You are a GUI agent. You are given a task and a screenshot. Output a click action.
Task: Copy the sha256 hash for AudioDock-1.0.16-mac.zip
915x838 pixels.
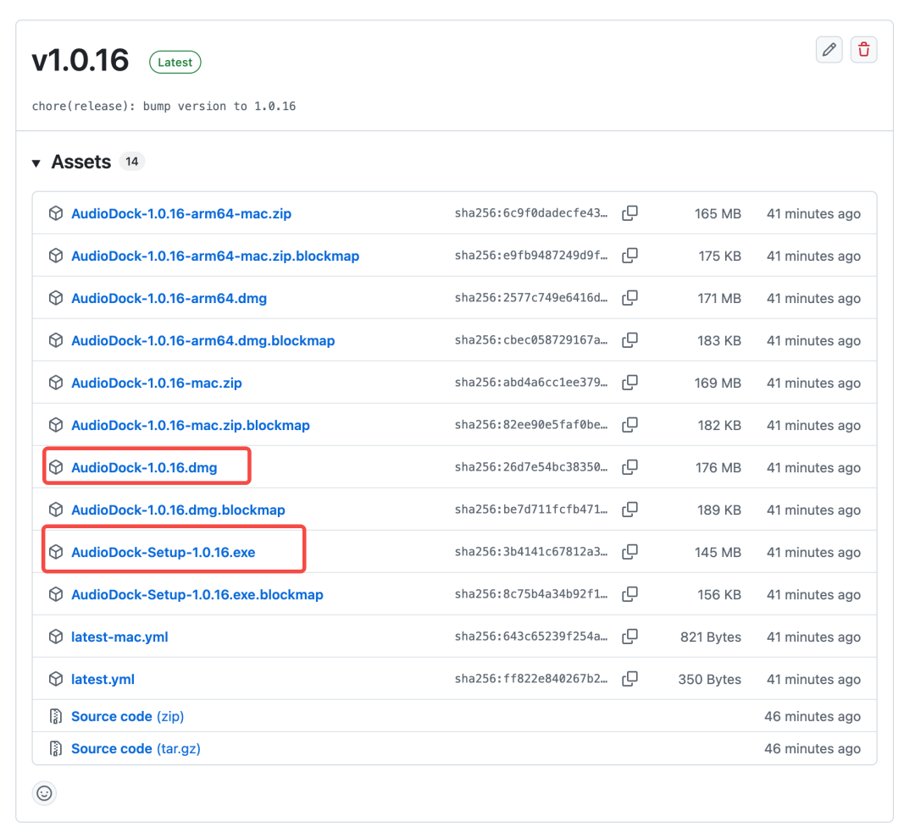[629, 382]
